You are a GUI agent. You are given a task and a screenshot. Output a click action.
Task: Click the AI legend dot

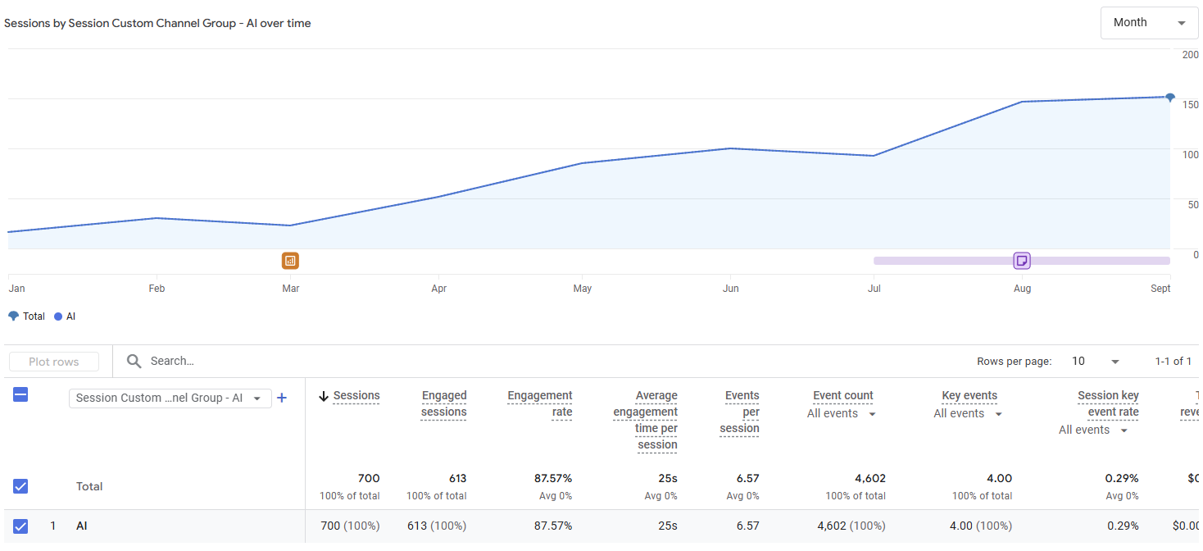58,316
